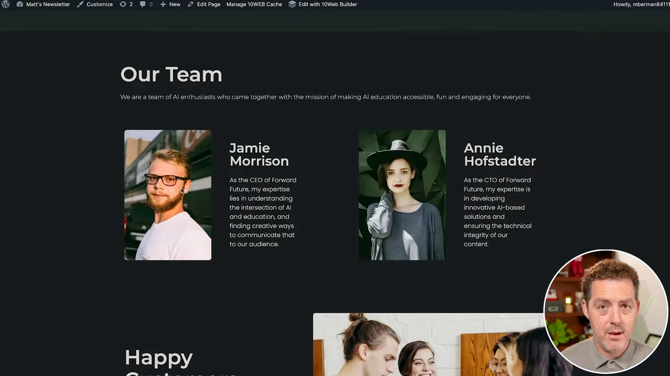Click the CTO of Forward Future bio text
This screenshot has width=670, height=376.
coord(498,212)
